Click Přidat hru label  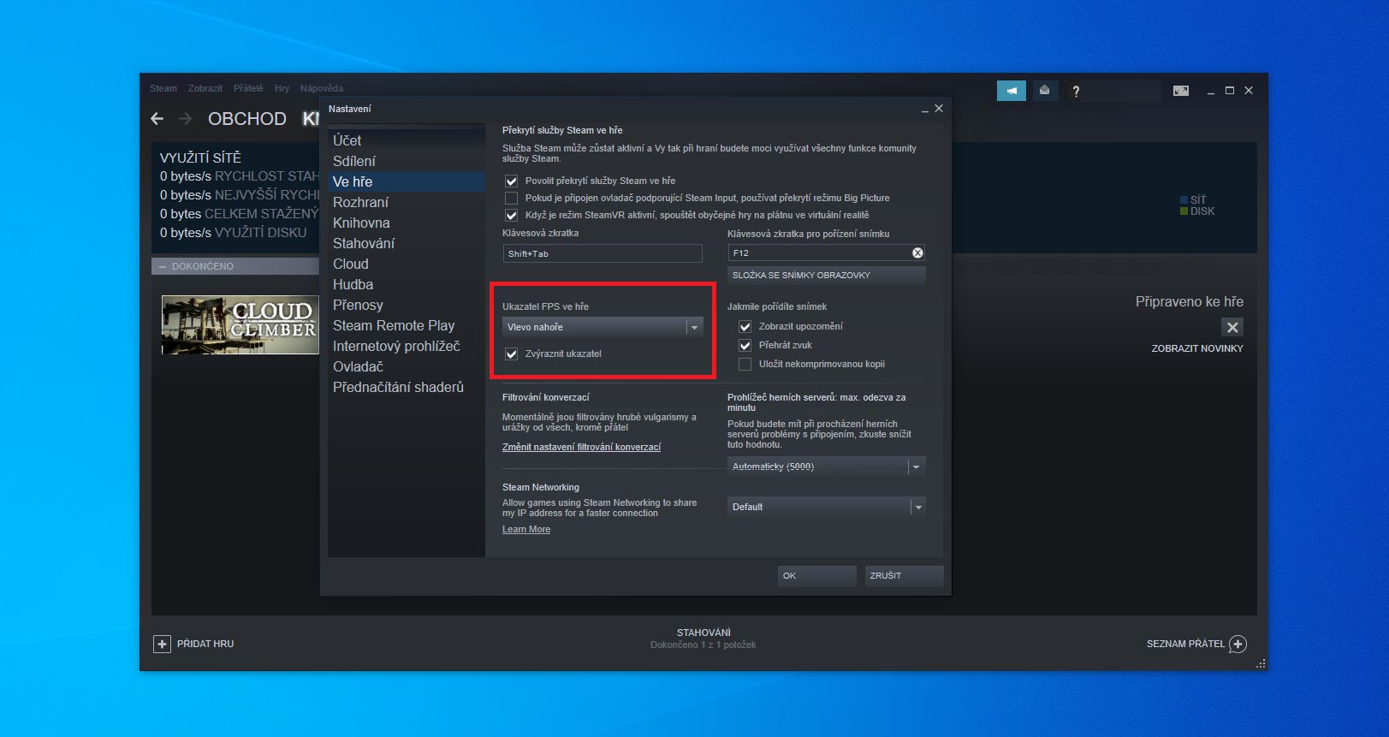point(205,644)
